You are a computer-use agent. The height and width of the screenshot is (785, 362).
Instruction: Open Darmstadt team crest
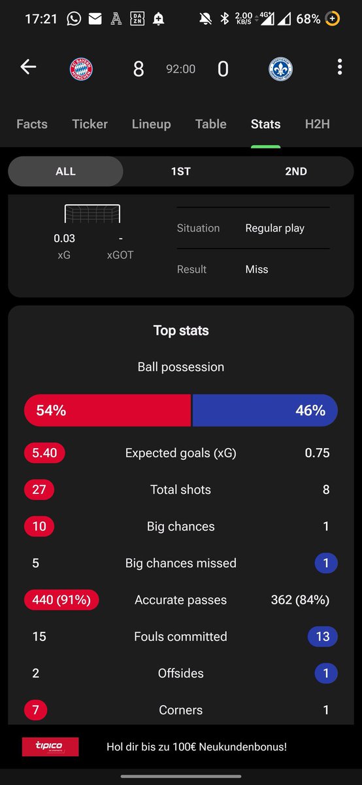(280, 69)
